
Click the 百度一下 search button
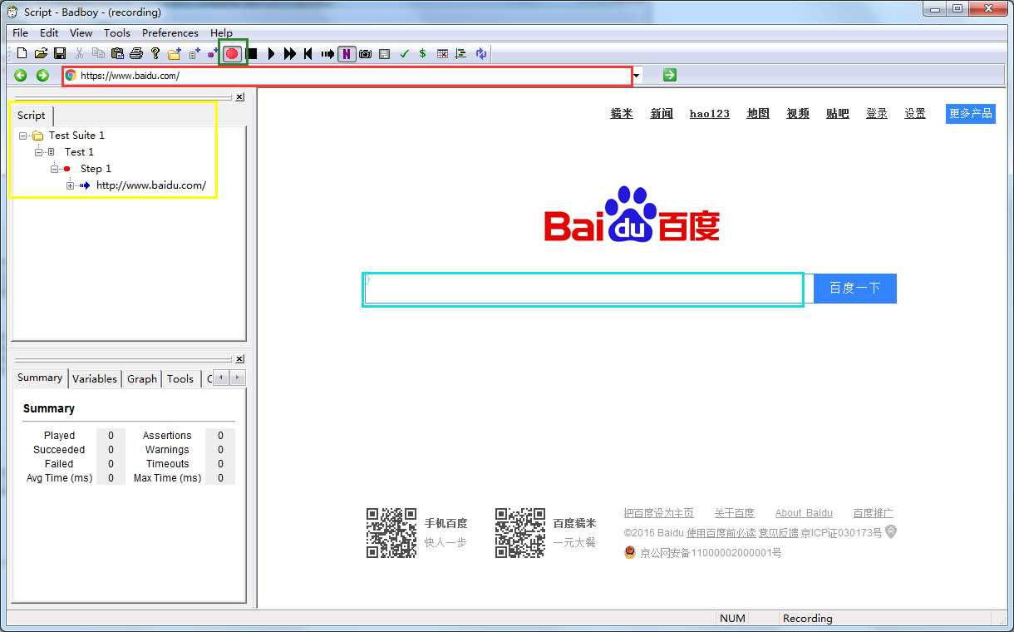pos(854,289)
